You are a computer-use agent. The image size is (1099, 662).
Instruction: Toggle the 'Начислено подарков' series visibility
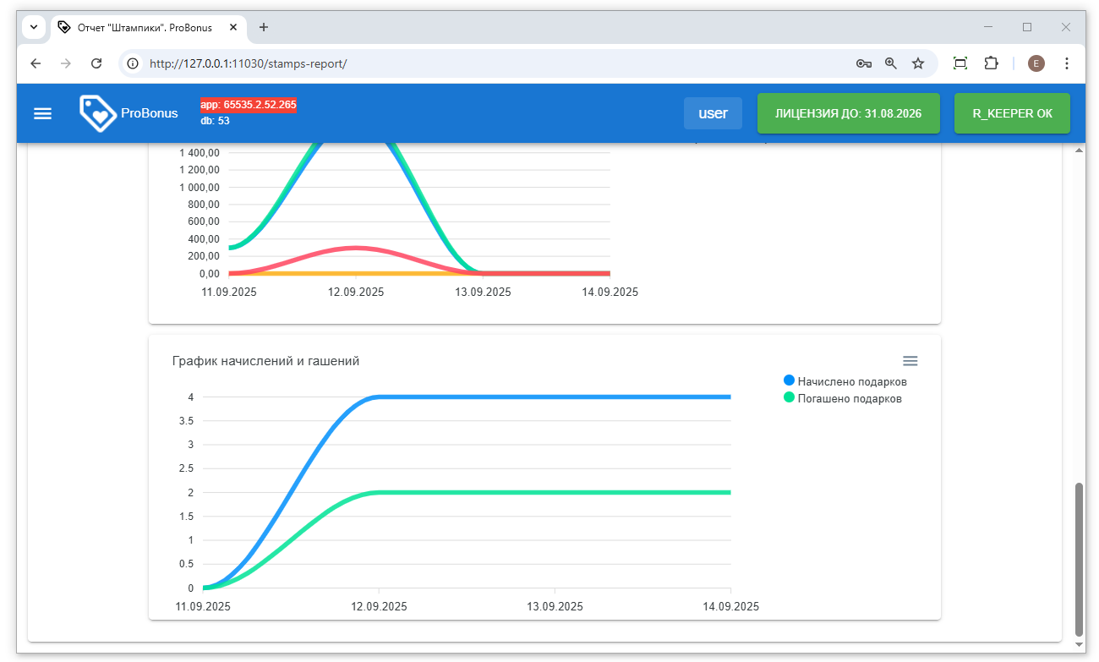(845, 381)
